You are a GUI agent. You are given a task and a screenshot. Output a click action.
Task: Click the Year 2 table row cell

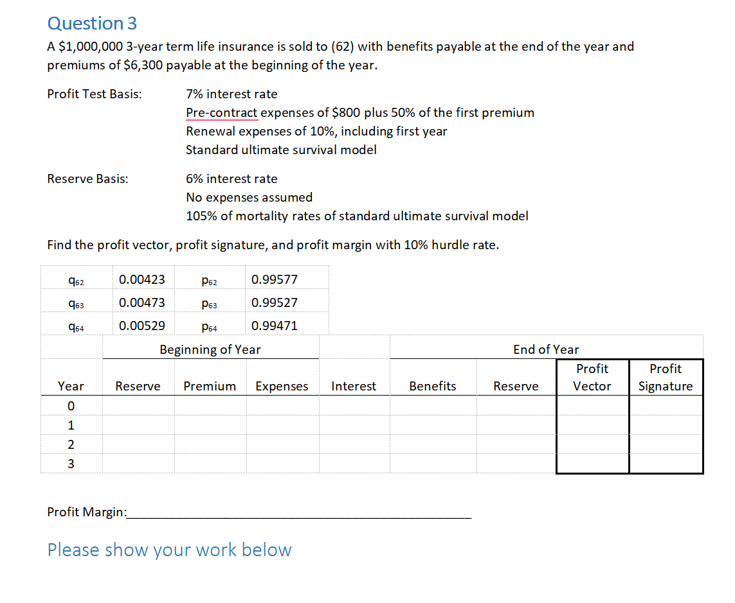71,444
